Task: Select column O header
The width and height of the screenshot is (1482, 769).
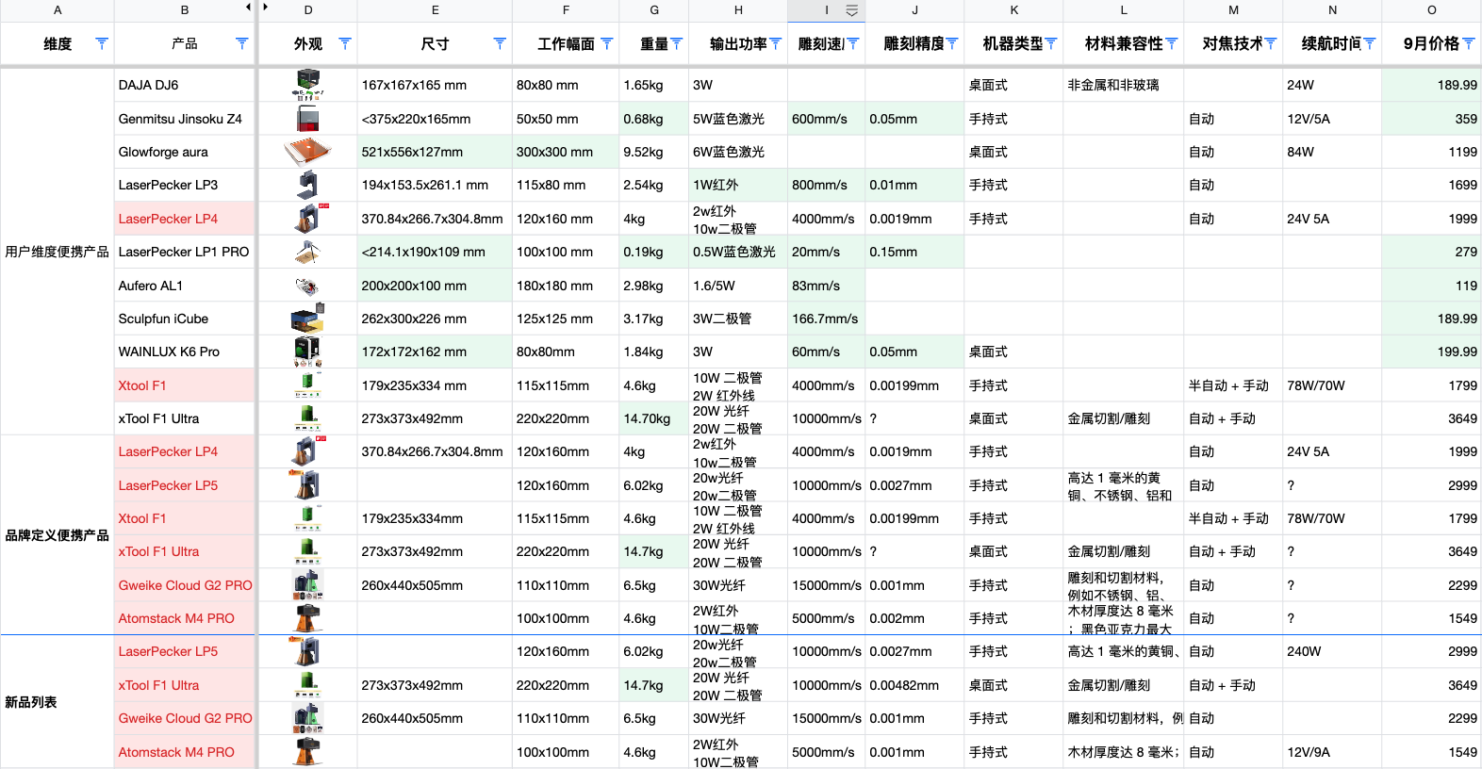Action: pyautogui.click(x=1431, y=10)
